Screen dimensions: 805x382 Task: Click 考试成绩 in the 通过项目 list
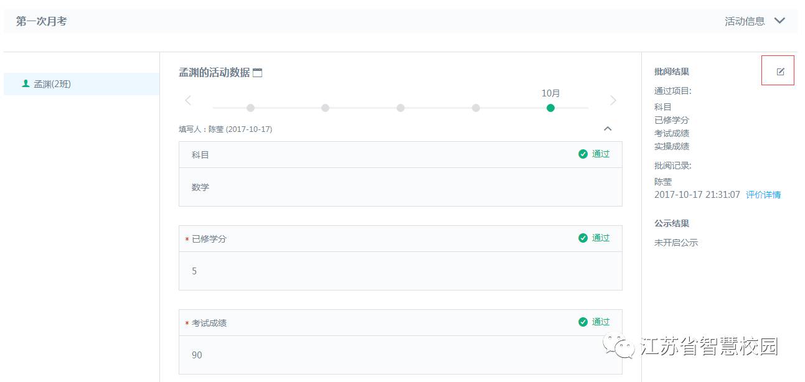coord(672,133)
